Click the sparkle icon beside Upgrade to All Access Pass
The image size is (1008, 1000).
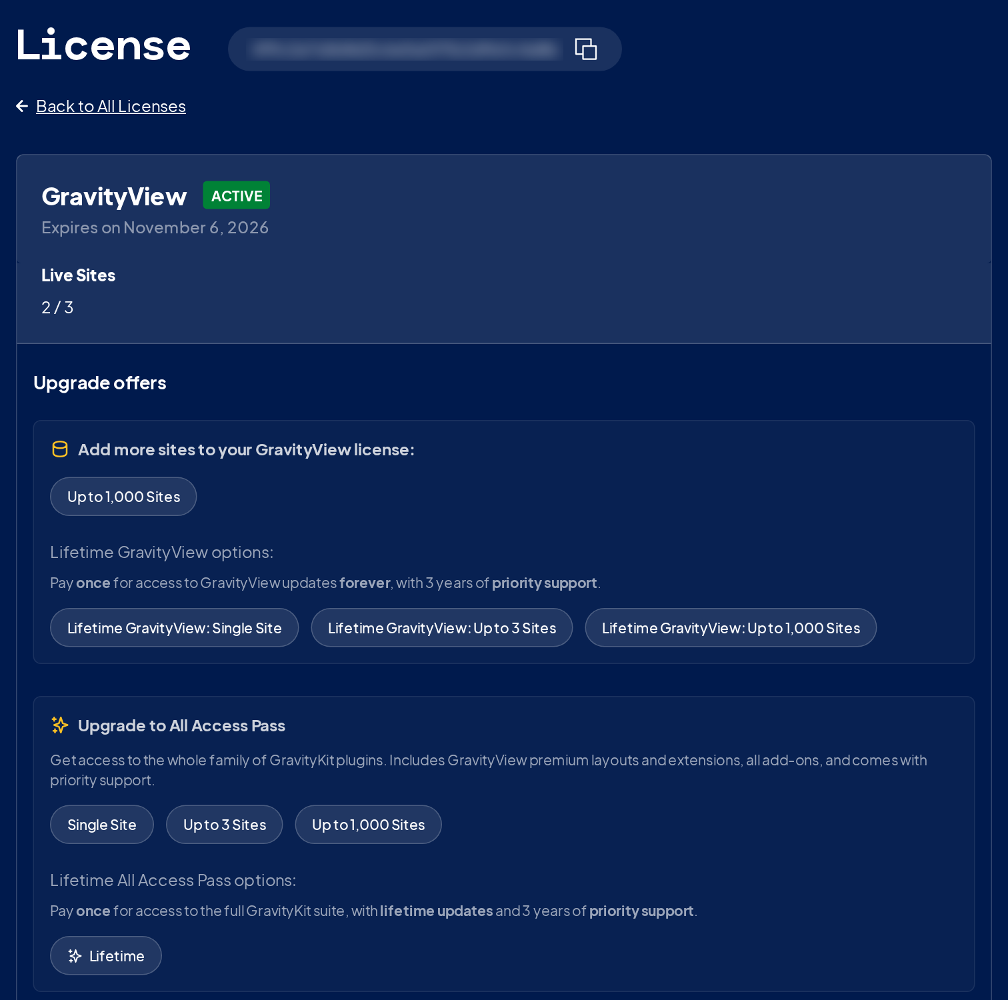[x=60, y=725]
